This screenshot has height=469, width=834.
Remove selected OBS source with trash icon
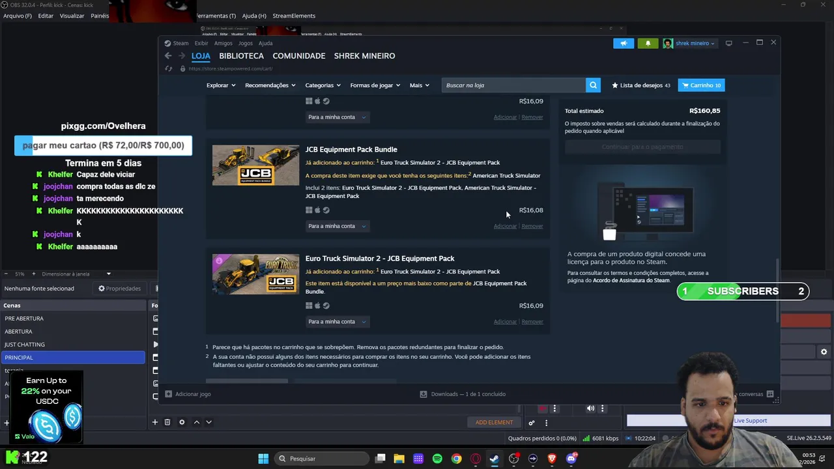pos(167,422)
